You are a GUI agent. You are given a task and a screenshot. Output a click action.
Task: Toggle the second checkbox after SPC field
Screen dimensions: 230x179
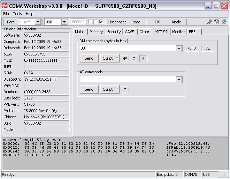[x=95, y=22]
